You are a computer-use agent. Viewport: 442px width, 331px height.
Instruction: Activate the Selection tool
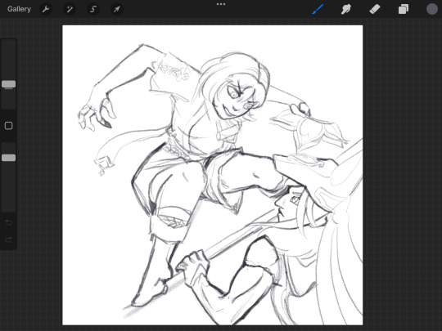point(93,9)
